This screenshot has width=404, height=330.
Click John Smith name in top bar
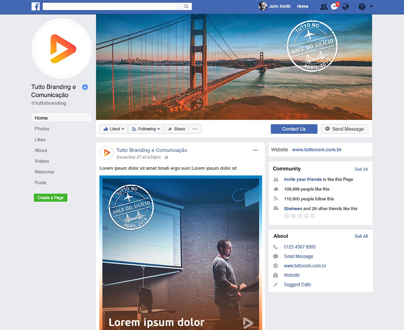click(x=279, y=7)
